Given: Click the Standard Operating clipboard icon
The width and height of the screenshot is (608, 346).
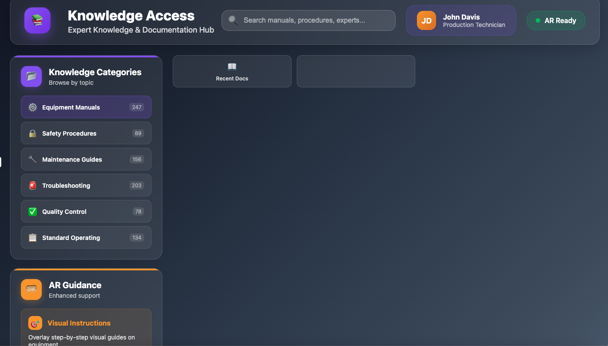Looking at the screenshot, I should coord(33,238).
